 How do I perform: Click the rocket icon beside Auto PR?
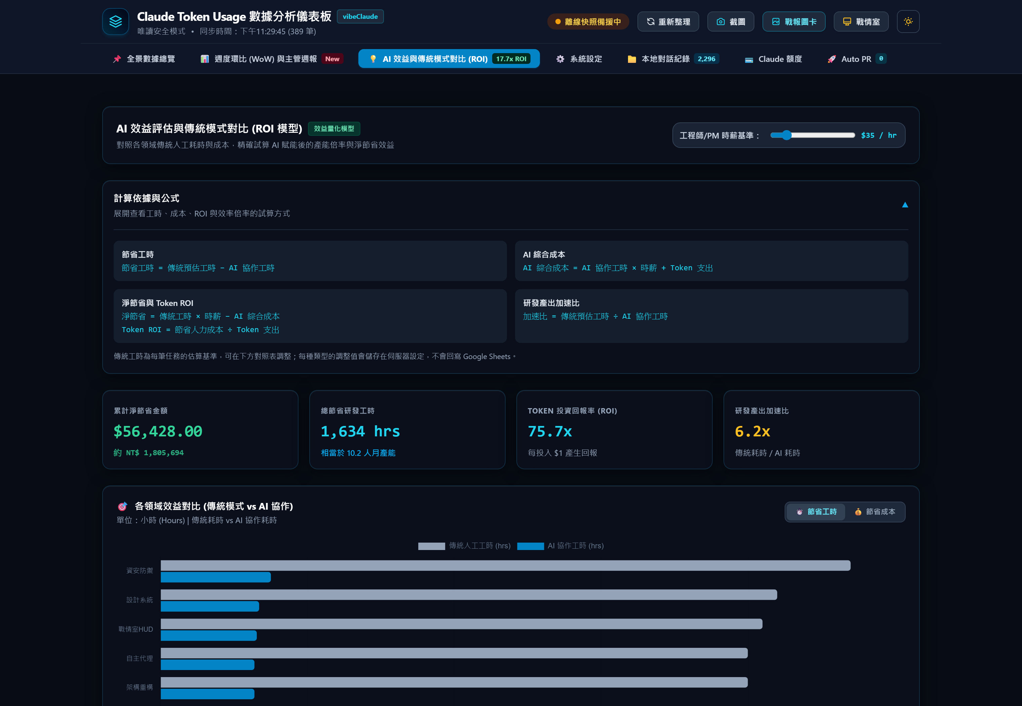click(x=831, y=59)
